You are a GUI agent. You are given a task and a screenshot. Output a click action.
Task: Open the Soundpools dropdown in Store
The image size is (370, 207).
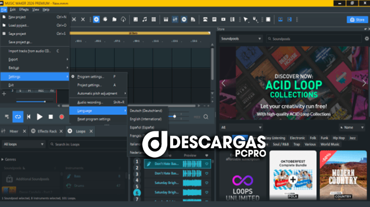(x=241, y=39)
